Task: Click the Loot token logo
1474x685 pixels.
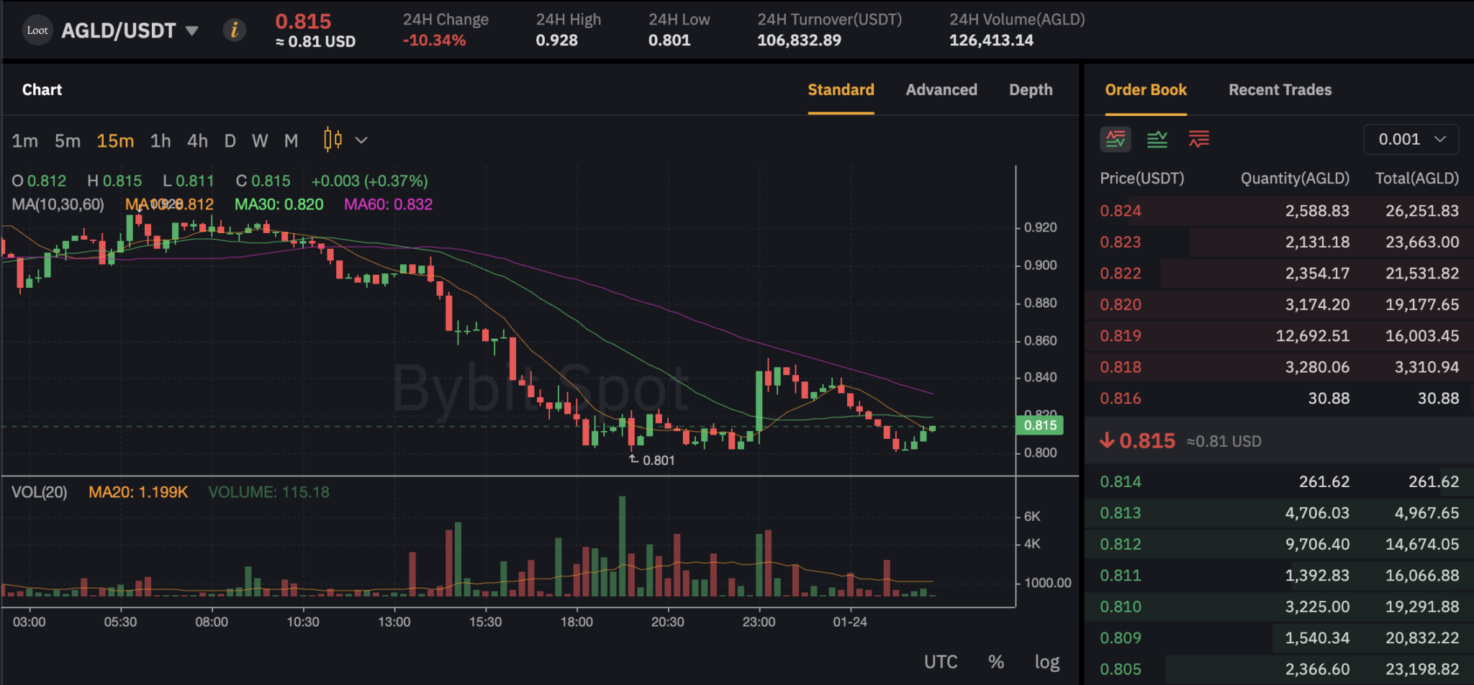Action: point(37,30)
